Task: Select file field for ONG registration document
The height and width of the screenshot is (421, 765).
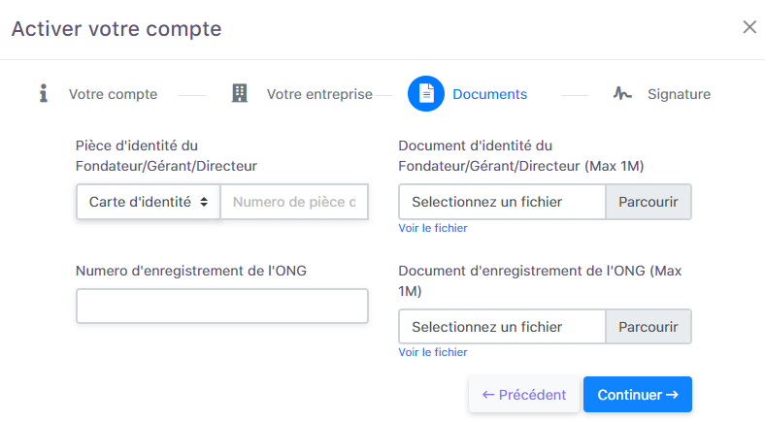Action: [x=502, y=327]
